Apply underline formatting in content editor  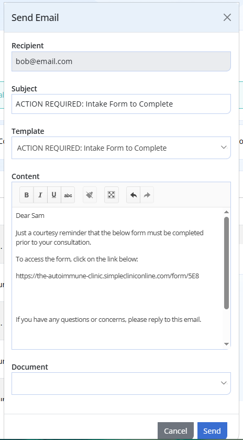(54, 195)
